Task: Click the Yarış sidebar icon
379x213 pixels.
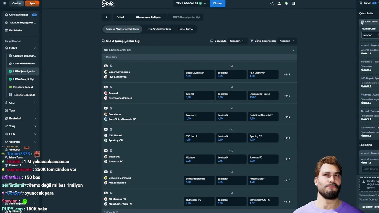Action: pos(6,126)
